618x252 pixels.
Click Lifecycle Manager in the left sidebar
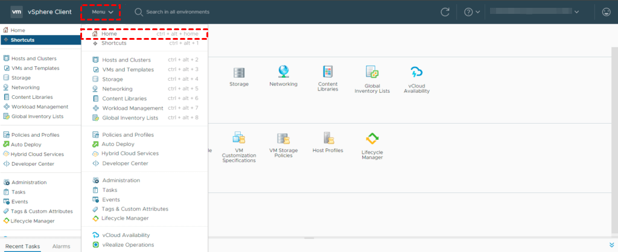40,221
